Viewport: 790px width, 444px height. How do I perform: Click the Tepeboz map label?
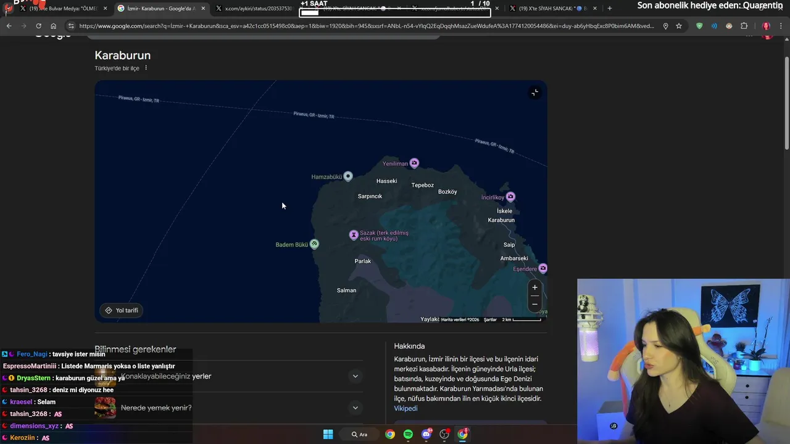pos(423,185)
